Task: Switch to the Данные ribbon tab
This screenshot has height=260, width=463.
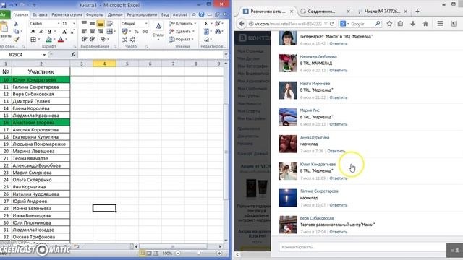Action: click(x=115, y=14)
